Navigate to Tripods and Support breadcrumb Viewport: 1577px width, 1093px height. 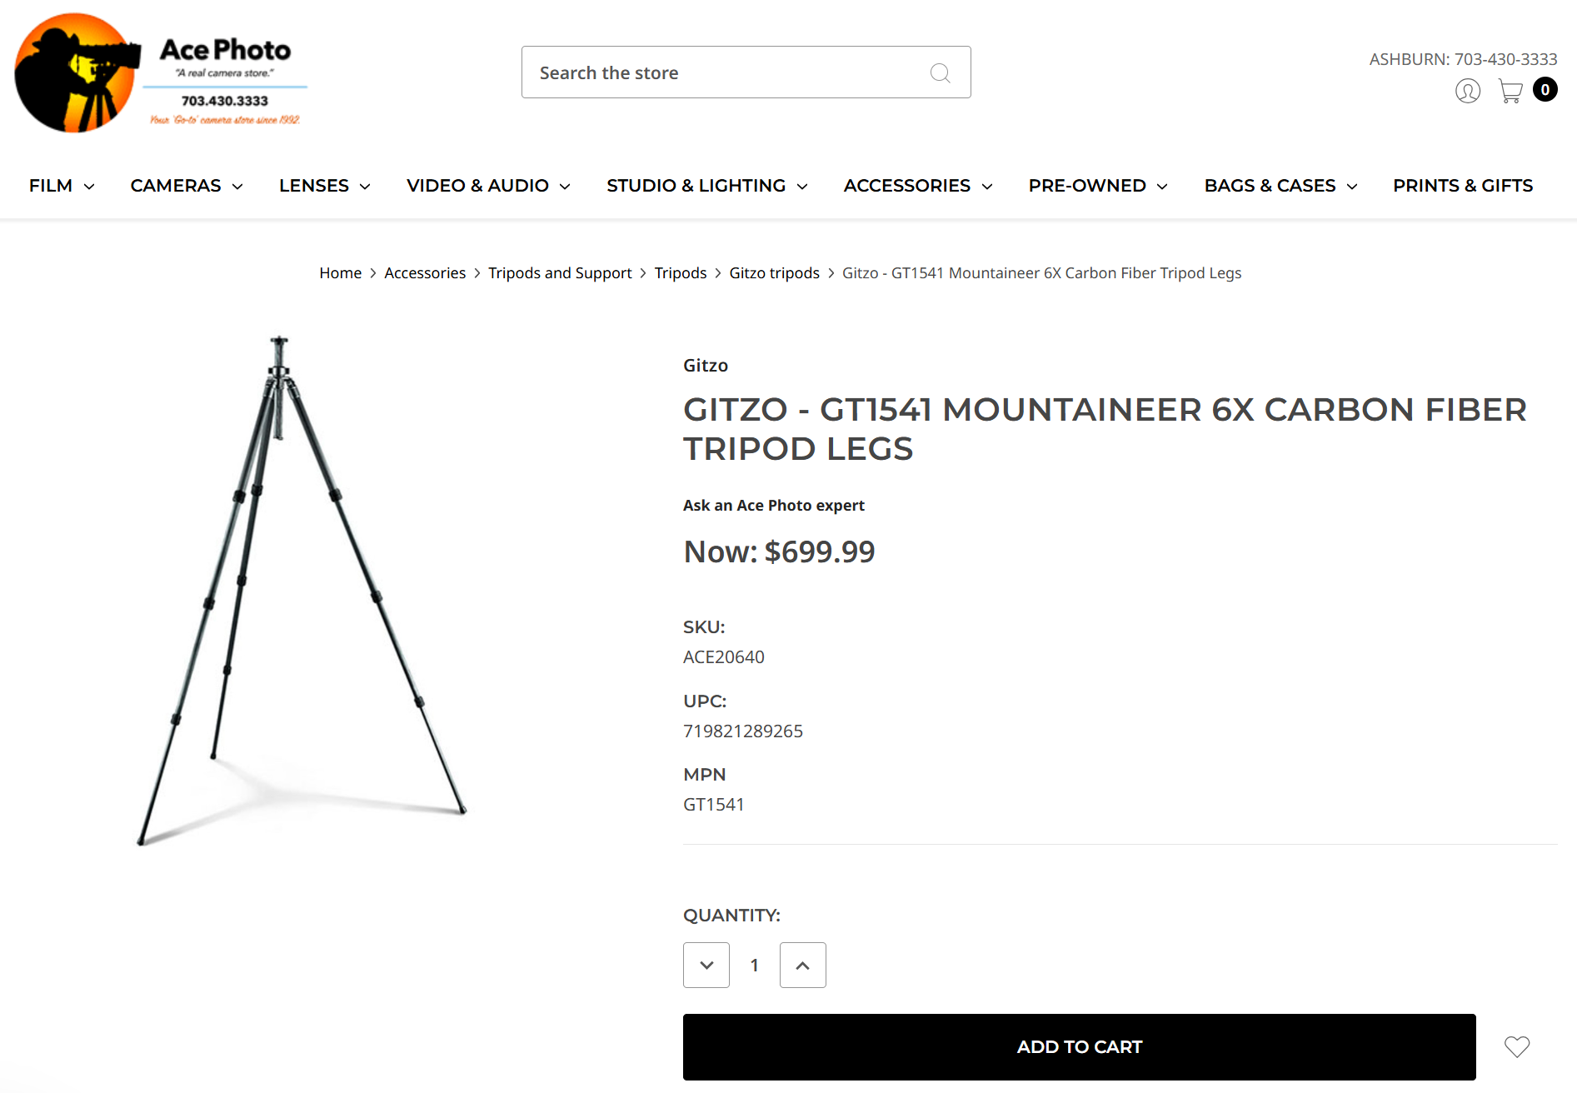point(560,273)
